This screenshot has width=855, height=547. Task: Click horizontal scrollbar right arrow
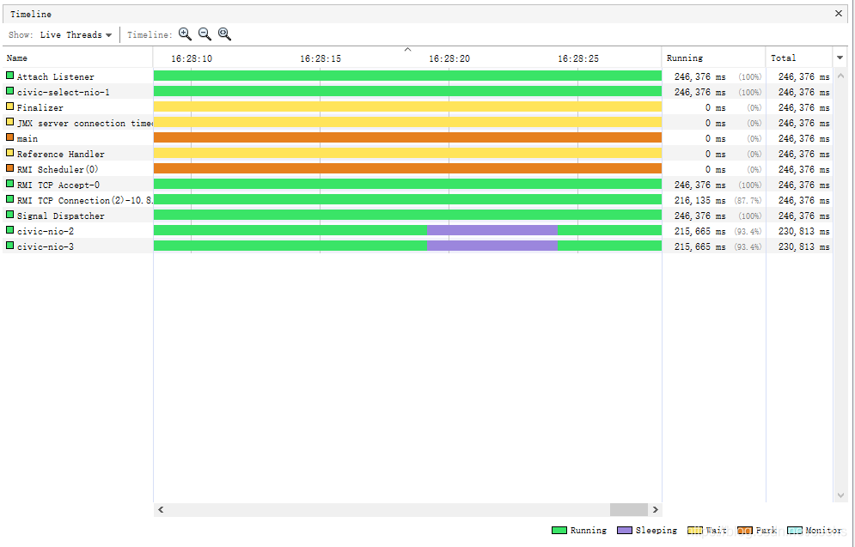click(656, 509)
